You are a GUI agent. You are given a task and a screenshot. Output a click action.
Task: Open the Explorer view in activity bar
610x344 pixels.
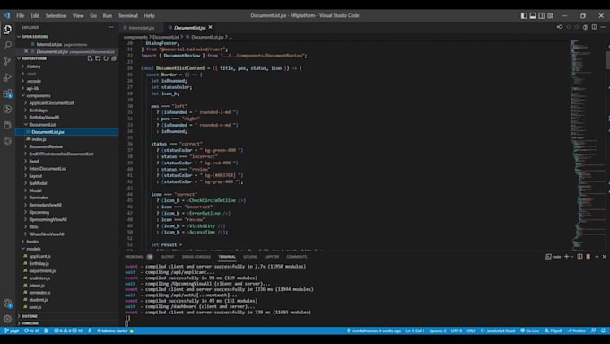7,30
